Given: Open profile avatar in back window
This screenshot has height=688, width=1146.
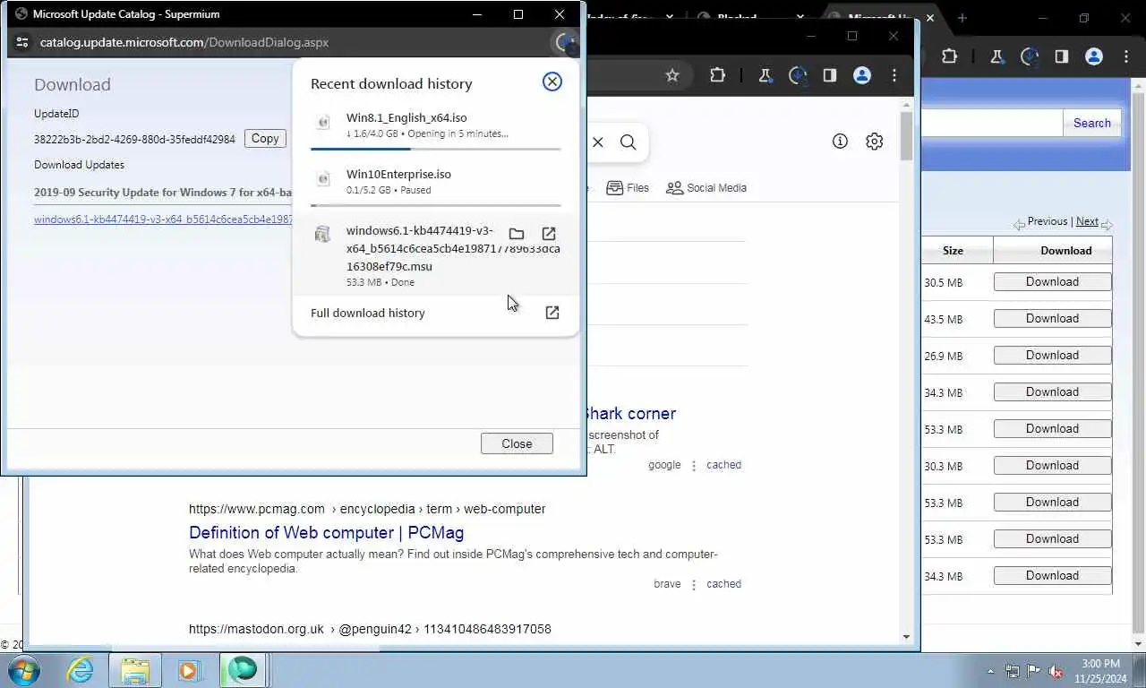Looking at the screenshot, I should [1094, 56].
